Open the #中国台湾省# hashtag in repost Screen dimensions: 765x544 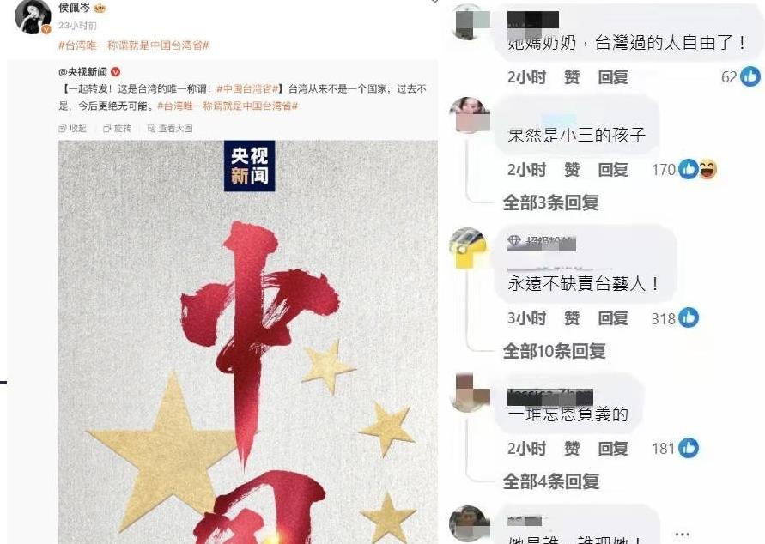tap(247, 88)
